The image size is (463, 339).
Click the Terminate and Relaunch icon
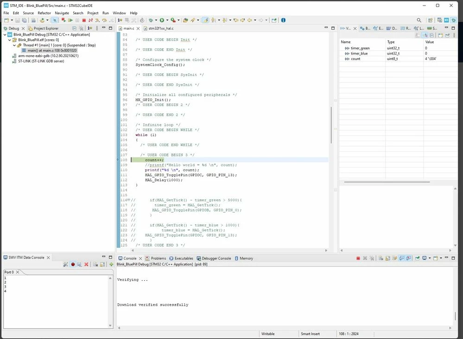click(63, 20)
